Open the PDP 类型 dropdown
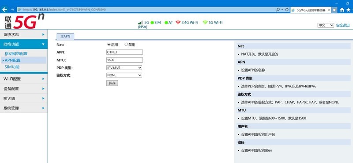Image resolution: width=353 pixels, height=163 pixels. 124,68
